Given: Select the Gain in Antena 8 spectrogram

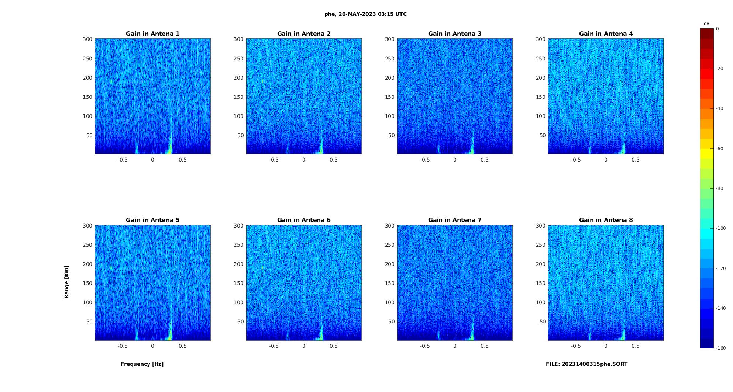Looking at the screenshot, I should [x=606, y=282].
